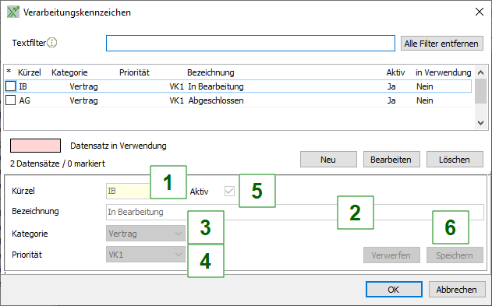
Task: Click the Löschen button
Action: coord(455,160)
